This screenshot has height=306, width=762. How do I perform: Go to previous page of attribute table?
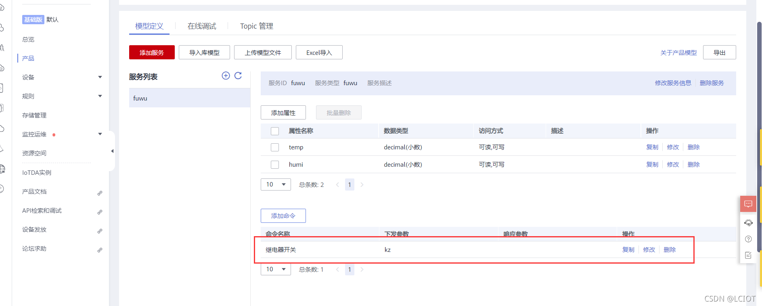point(337,184)
